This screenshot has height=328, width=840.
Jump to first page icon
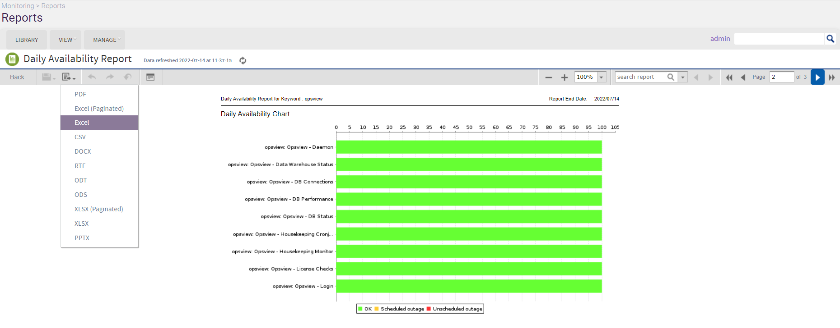pyautogui.click(x=729, y=77)
